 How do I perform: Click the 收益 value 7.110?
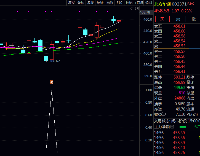point(180,114)
